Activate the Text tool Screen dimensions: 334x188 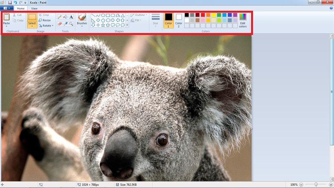[71, 17]
